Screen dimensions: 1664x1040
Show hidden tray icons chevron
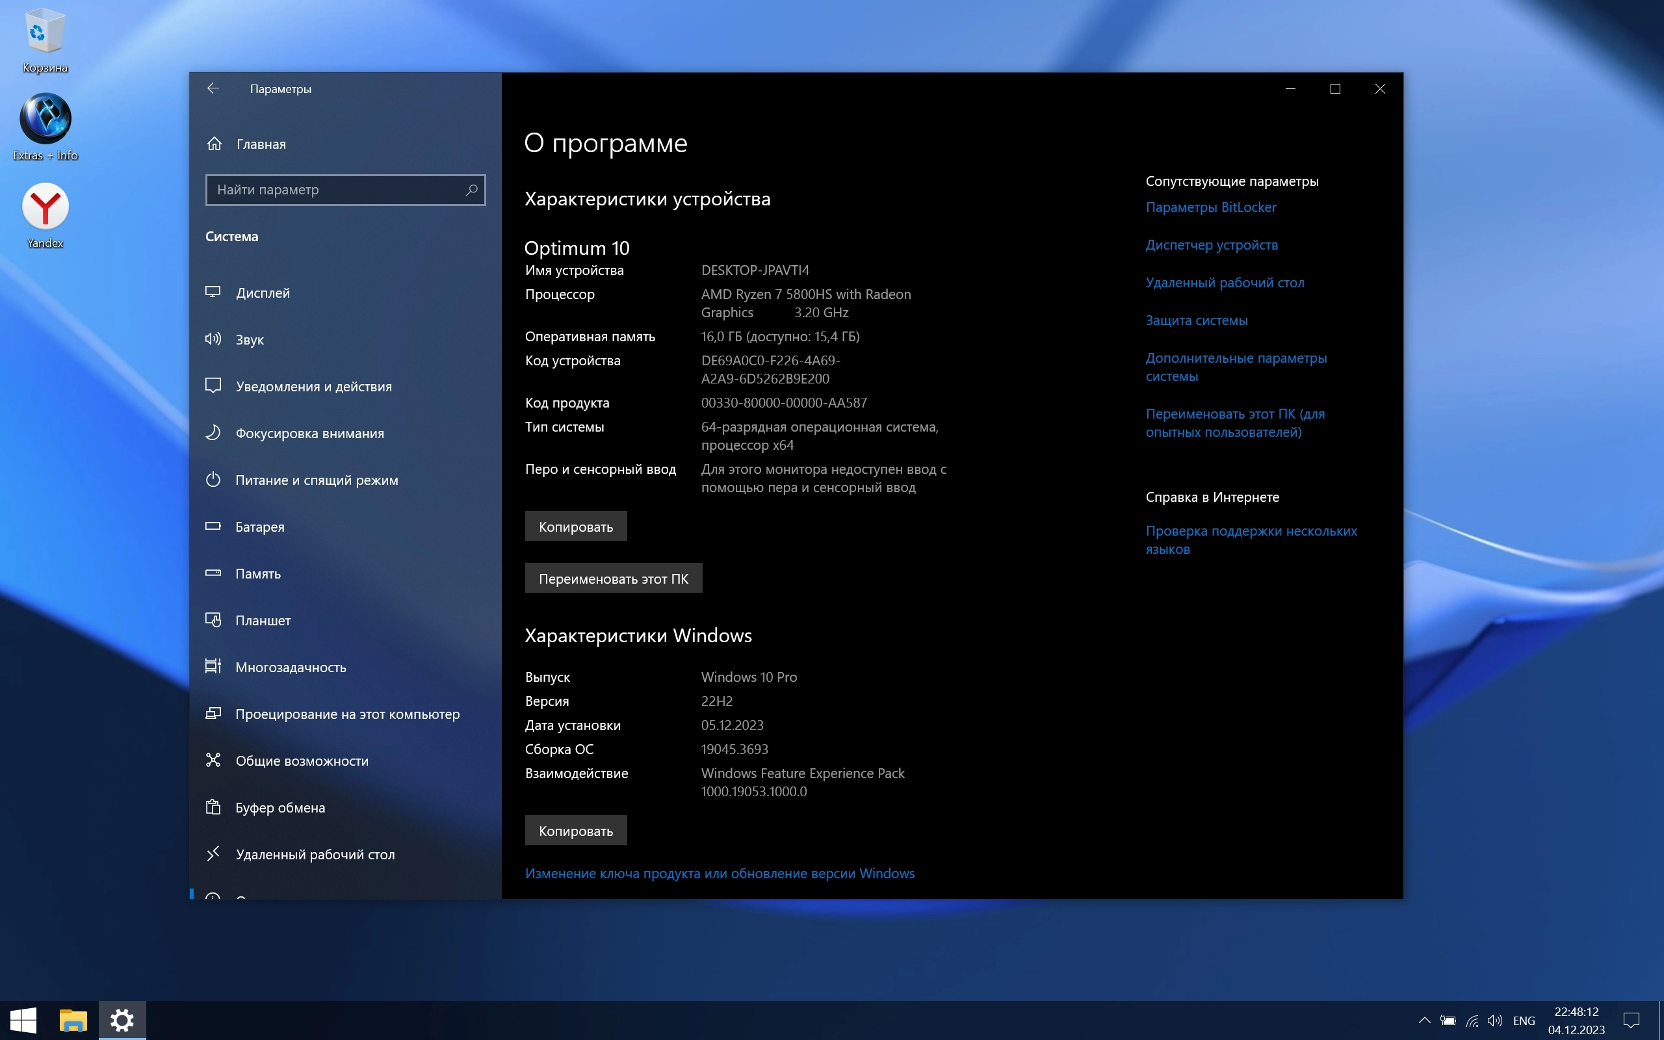[x=1424, y=1020]
